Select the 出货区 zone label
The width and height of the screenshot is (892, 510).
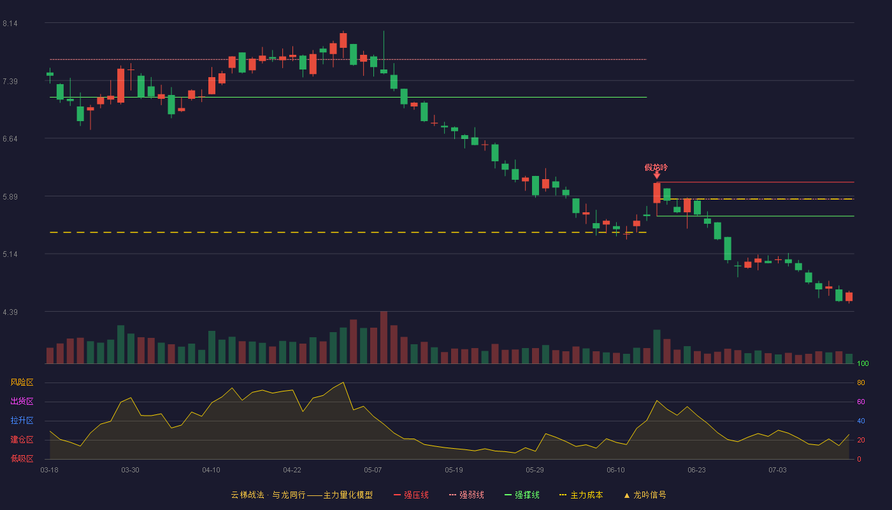22,402
